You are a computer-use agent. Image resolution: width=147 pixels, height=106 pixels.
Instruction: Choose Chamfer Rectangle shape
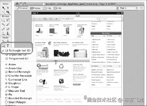tap(18, 76)
